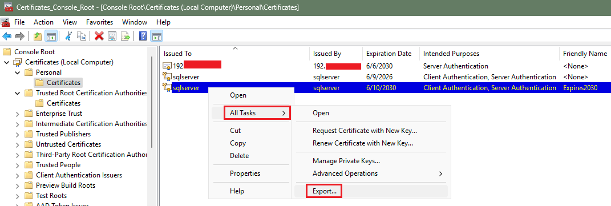Click the Up one level folder icon

coord(38,36)
